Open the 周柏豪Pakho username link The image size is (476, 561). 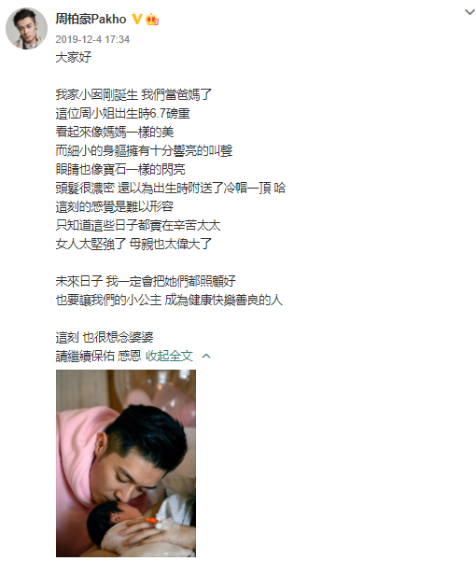point(91,19)
